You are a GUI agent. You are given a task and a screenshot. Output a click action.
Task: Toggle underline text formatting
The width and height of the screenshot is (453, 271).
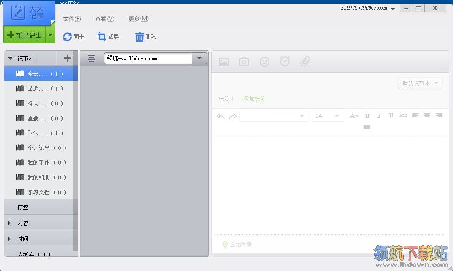click(x=391, y=116)
